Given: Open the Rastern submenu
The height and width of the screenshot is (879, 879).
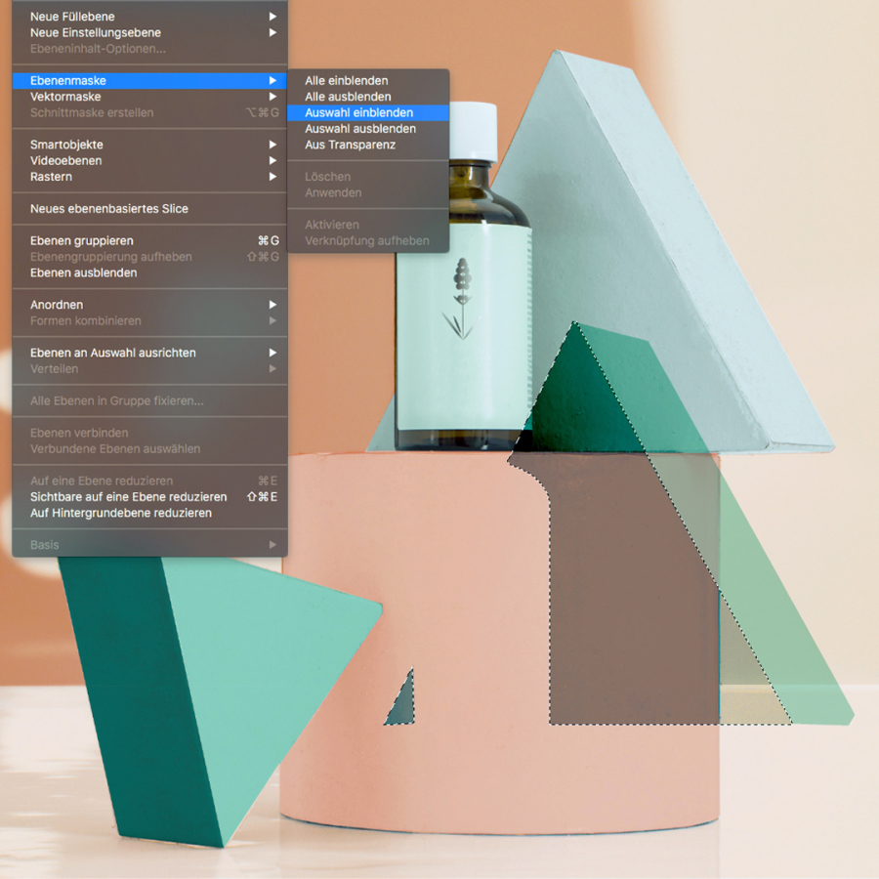Looking at the screenshot, I should click(x=51, y=177).
